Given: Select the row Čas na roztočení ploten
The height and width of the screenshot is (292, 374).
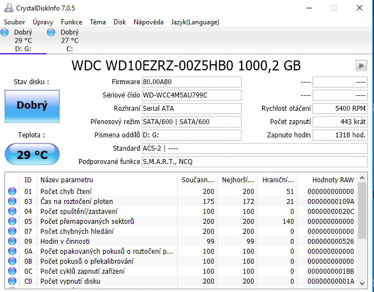Looking at the screenshot, I should pyautogui.click(x=181, y=201).
